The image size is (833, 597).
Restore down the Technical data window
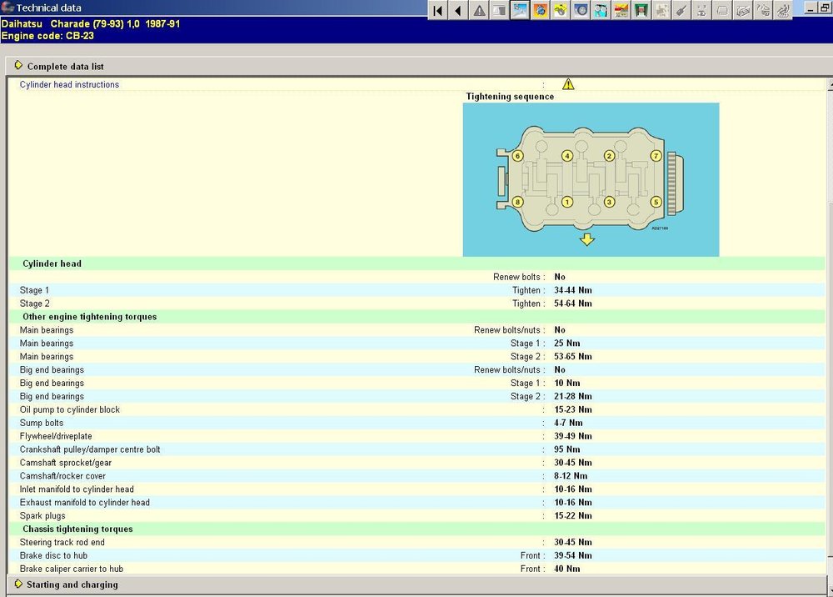(825, 8)
